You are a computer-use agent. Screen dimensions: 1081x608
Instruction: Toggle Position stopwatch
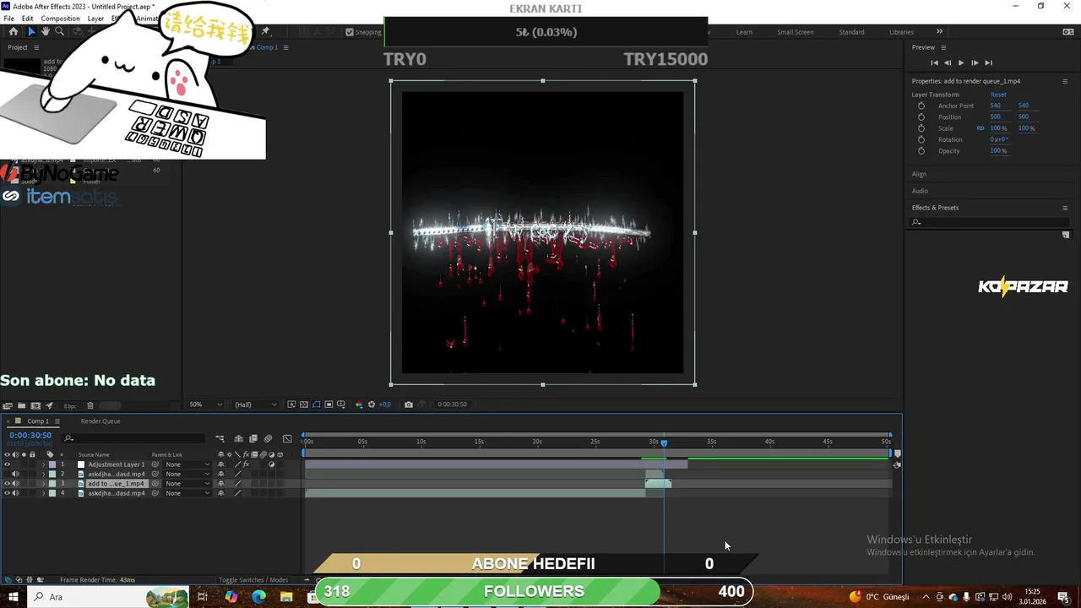point(921,117)
